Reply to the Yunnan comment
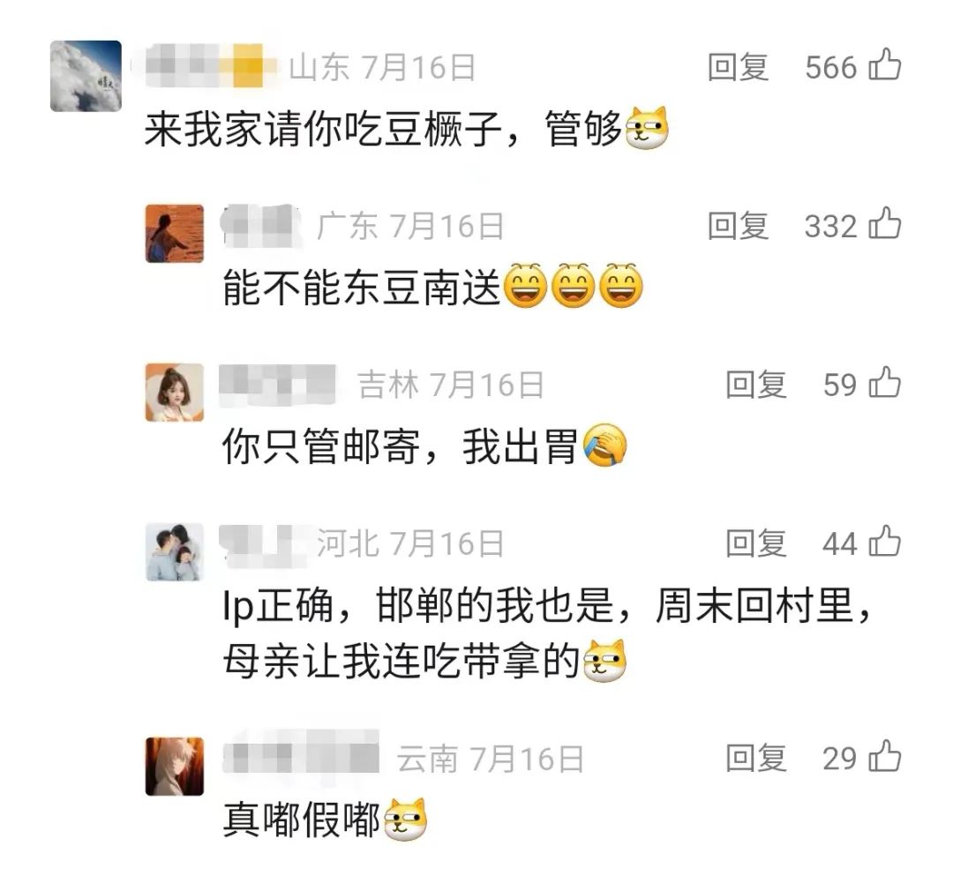953x891 pixels. click(757, 759)
